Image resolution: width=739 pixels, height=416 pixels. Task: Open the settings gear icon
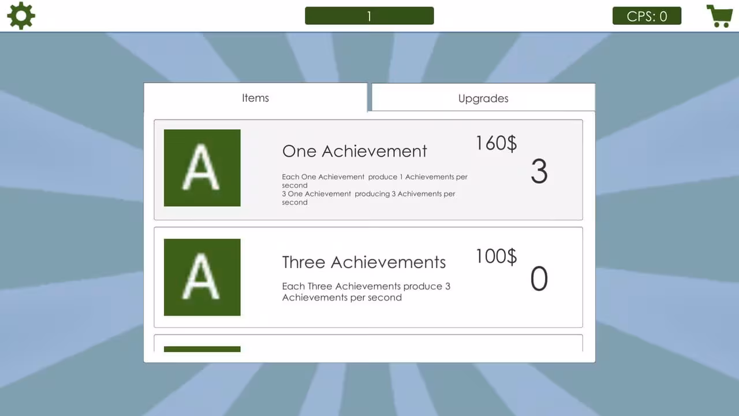(x=21, y=16)
